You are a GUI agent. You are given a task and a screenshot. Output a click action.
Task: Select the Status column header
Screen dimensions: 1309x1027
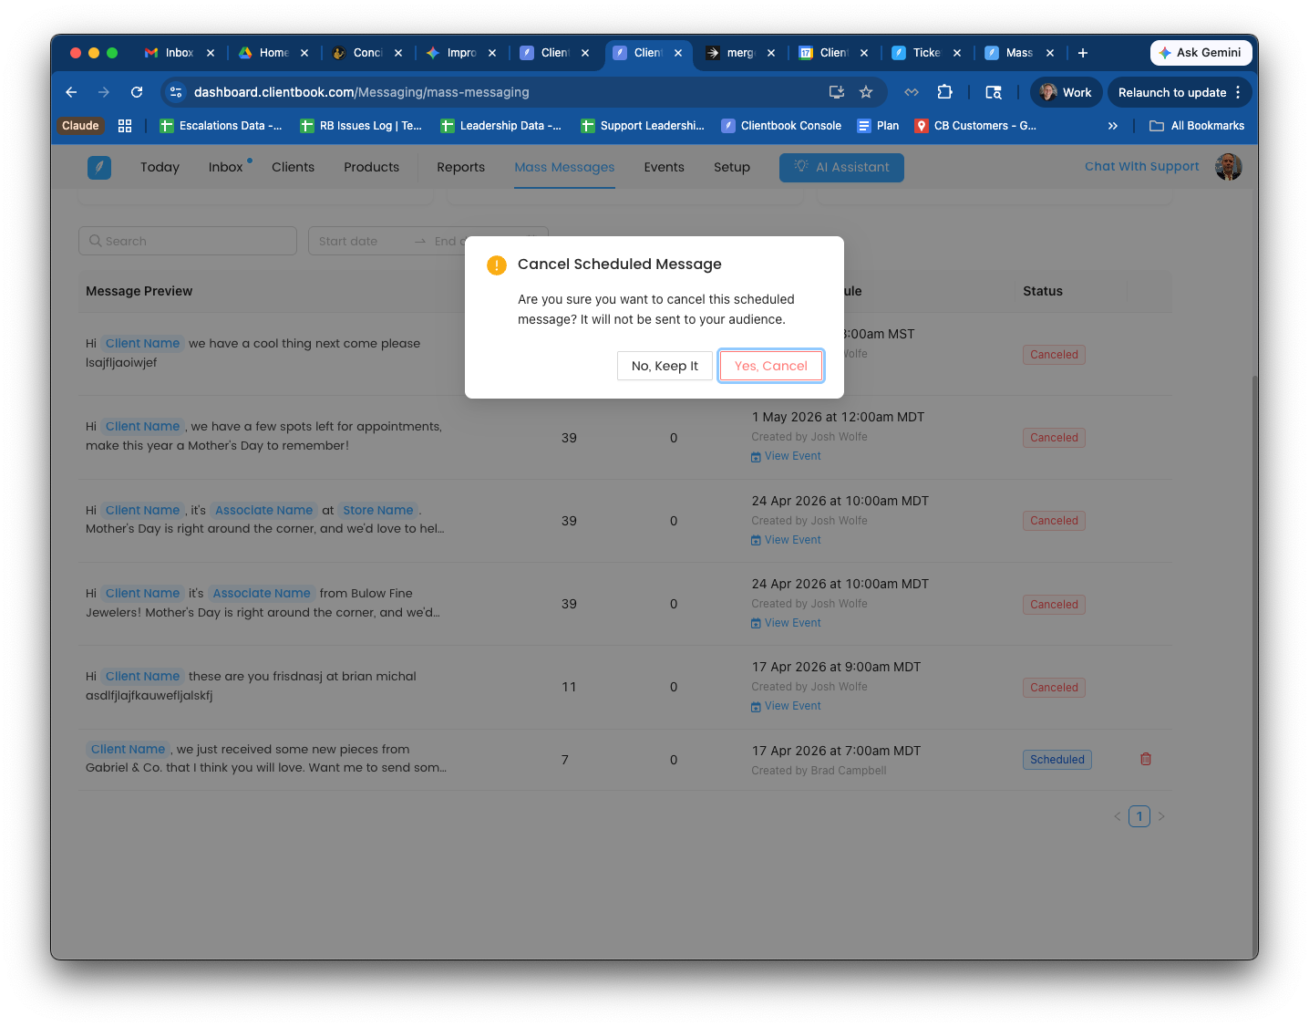point(1043,291)
